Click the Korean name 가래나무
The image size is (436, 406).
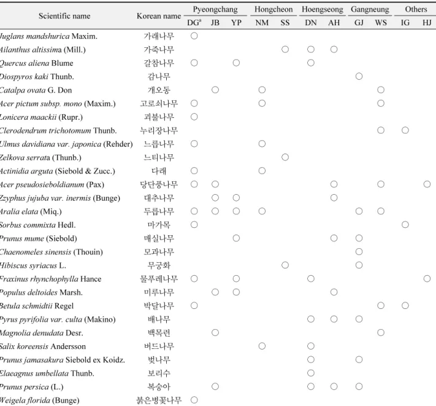coord(159,36)
